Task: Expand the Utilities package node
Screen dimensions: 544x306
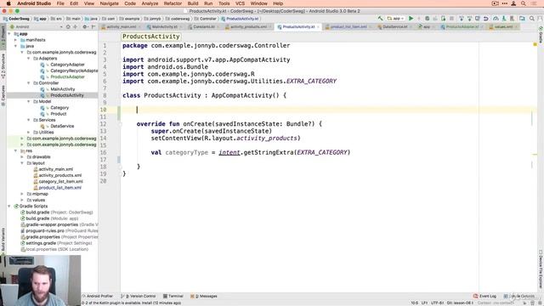Action: (29, 133)
